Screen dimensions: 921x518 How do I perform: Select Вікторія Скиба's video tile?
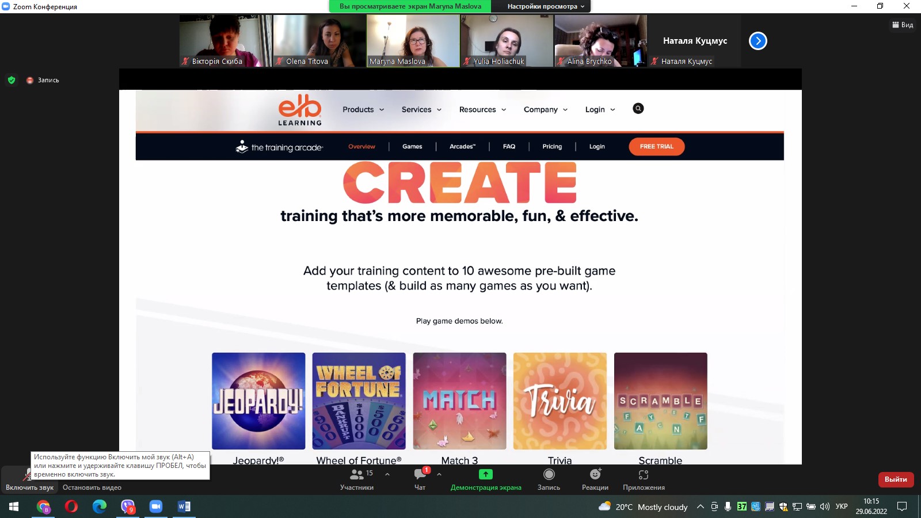pyautogui.click(x=226, y=41)
